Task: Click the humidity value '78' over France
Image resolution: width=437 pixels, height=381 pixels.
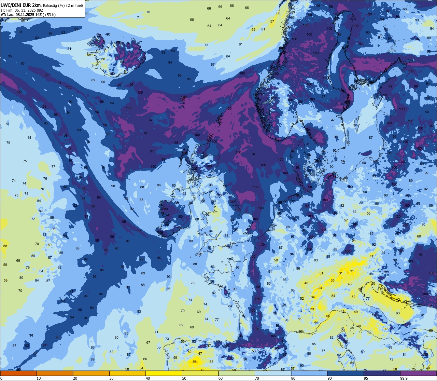Action: (193, 283)
